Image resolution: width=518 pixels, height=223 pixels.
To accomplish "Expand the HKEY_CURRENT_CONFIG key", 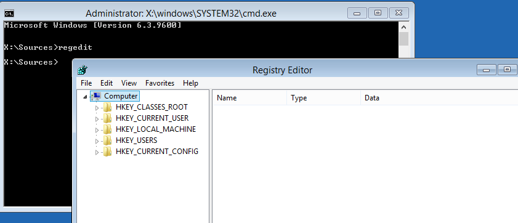I will click(97, 153).
